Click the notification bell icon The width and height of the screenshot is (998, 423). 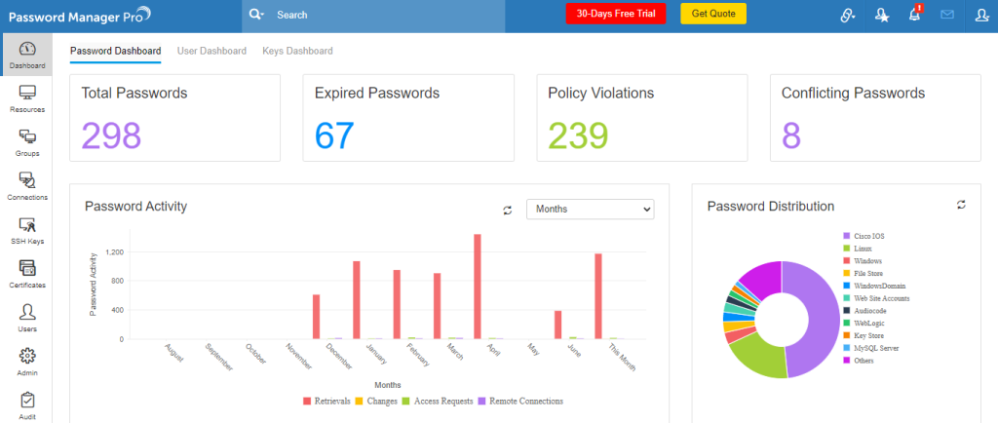pos(914,15)
